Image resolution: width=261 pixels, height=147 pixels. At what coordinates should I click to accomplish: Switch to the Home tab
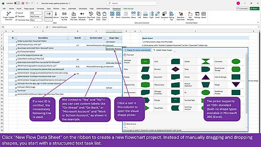point(12,8)
